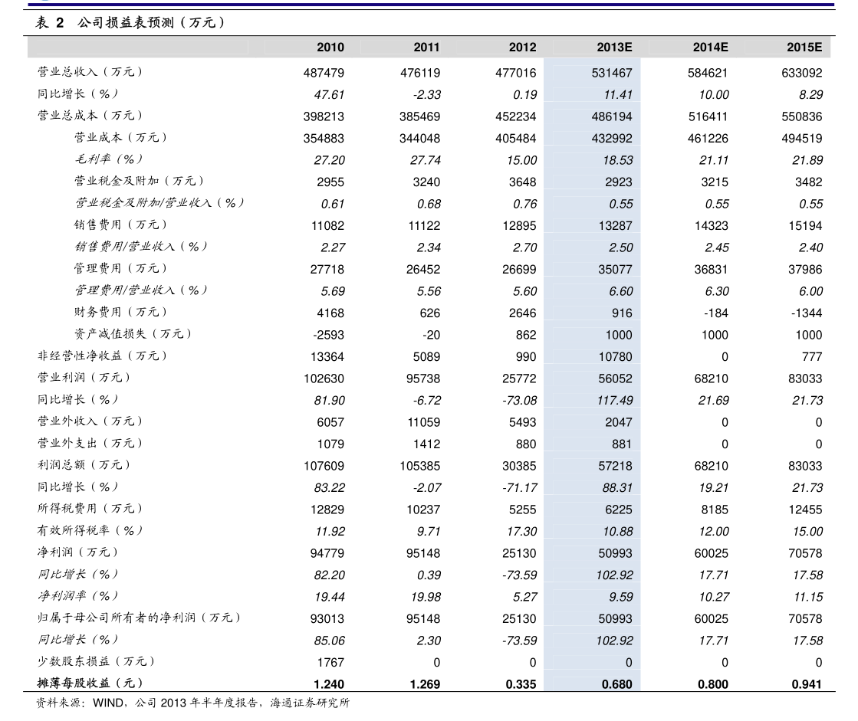Click the cell containing 56052
This screenshot has width=858, height=721.
pyautogui.click(x=615, y=379)
